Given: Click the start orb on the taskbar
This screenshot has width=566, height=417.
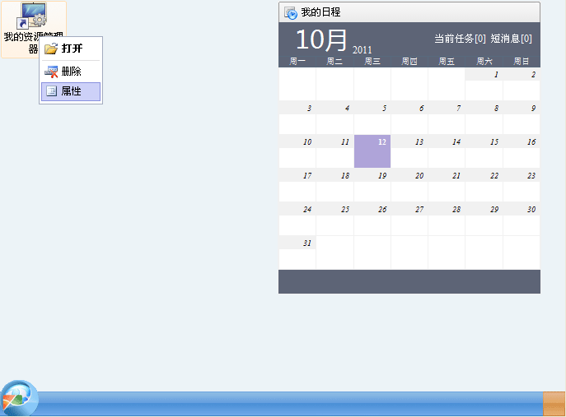Looking at the screenshot, I should [x=19, y=399].
